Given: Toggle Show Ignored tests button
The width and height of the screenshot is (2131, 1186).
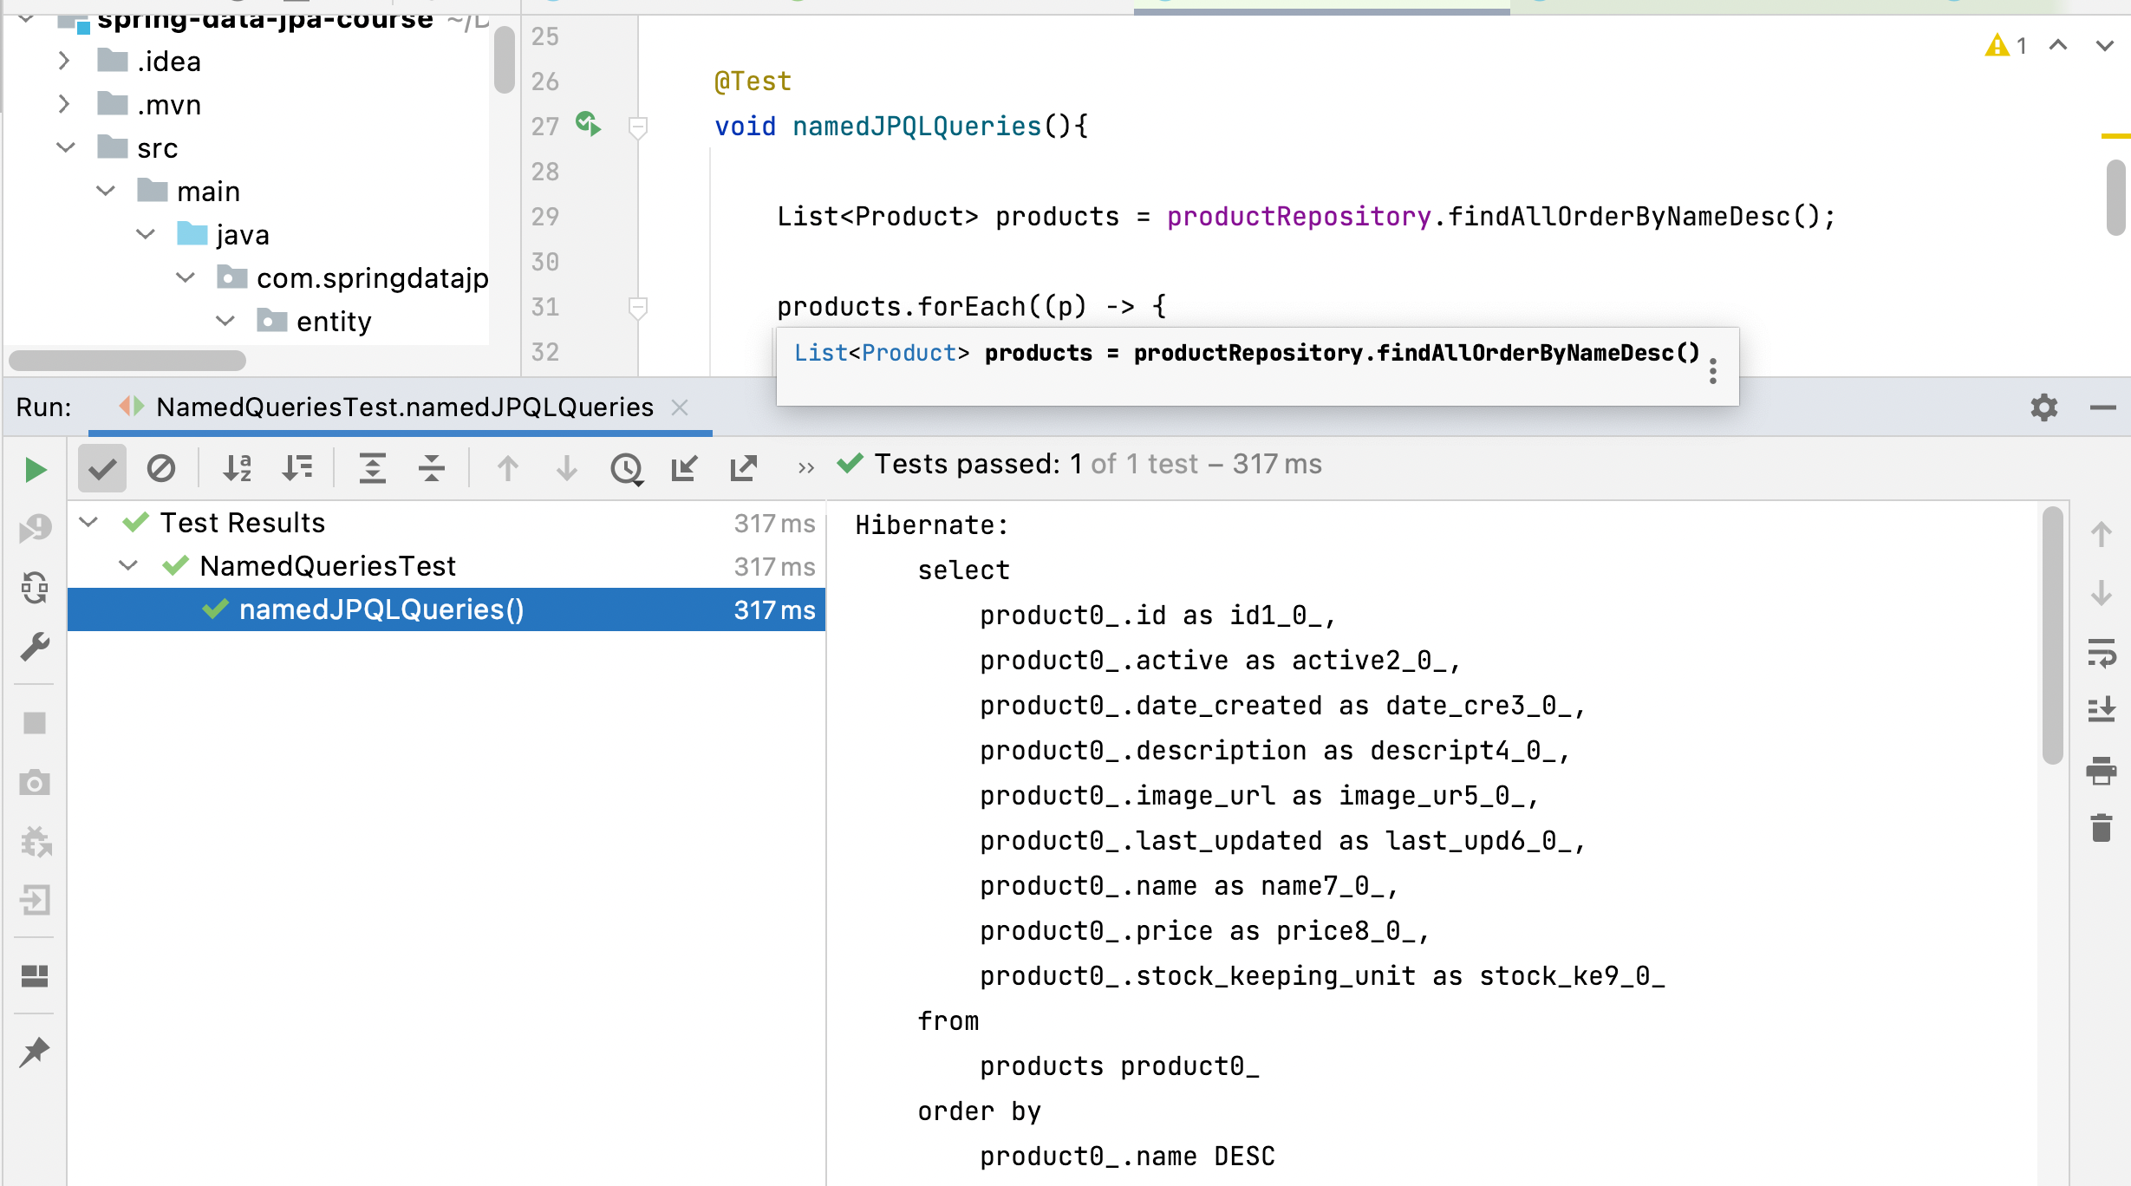Looking at the screenshot, I should point(161,469).
